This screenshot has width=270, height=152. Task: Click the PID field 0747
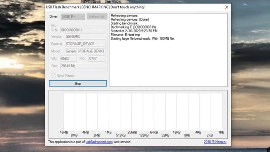pos(97,59)
